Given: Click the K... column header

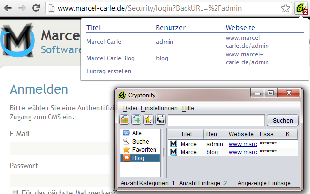Looking at the screenshot, I should (x=290, y=134).
